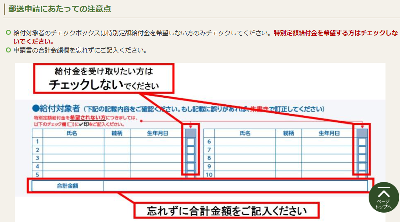Click the チェックしないでください callout box
This screenshot has width=400, height=222.
pos(104,78)
